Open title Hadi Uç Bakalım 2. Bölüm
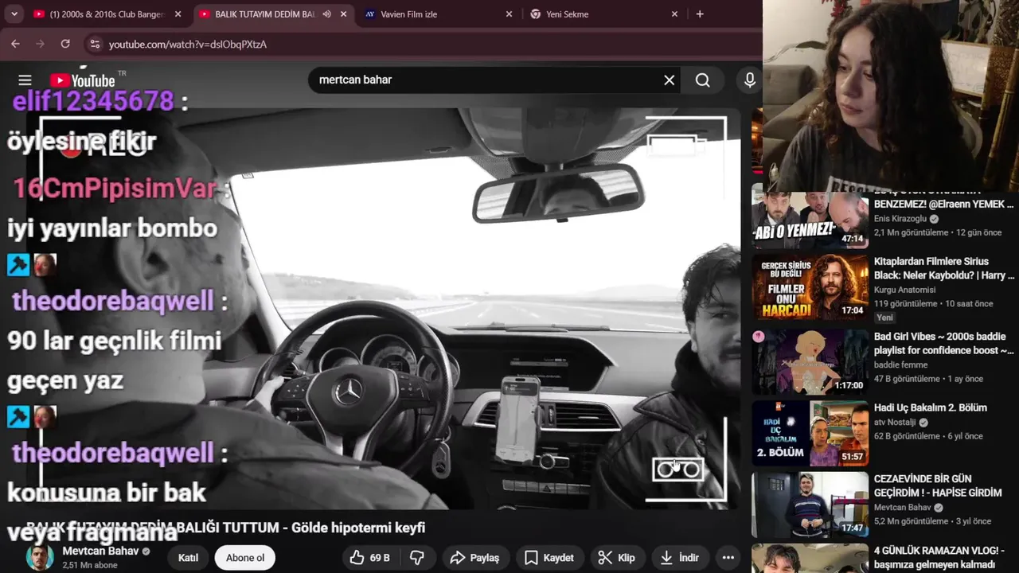1019x573 pixels. tap(931, 407)
